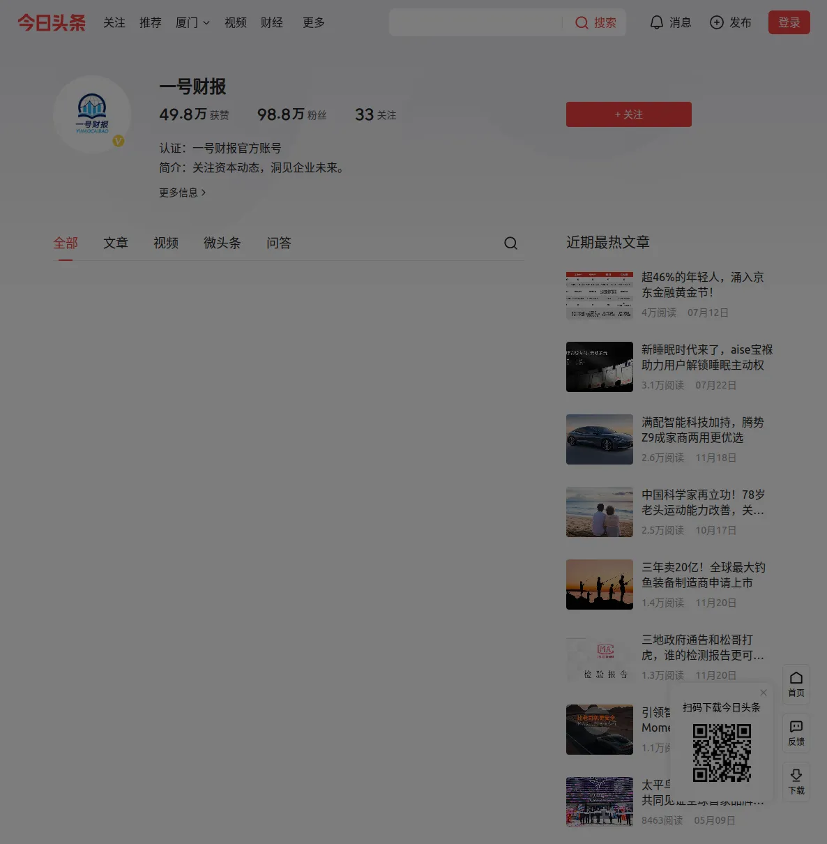Viewport: 827px width, 844px height.
Task: Click the red + 关注 follow button
Action: [629, 114]
